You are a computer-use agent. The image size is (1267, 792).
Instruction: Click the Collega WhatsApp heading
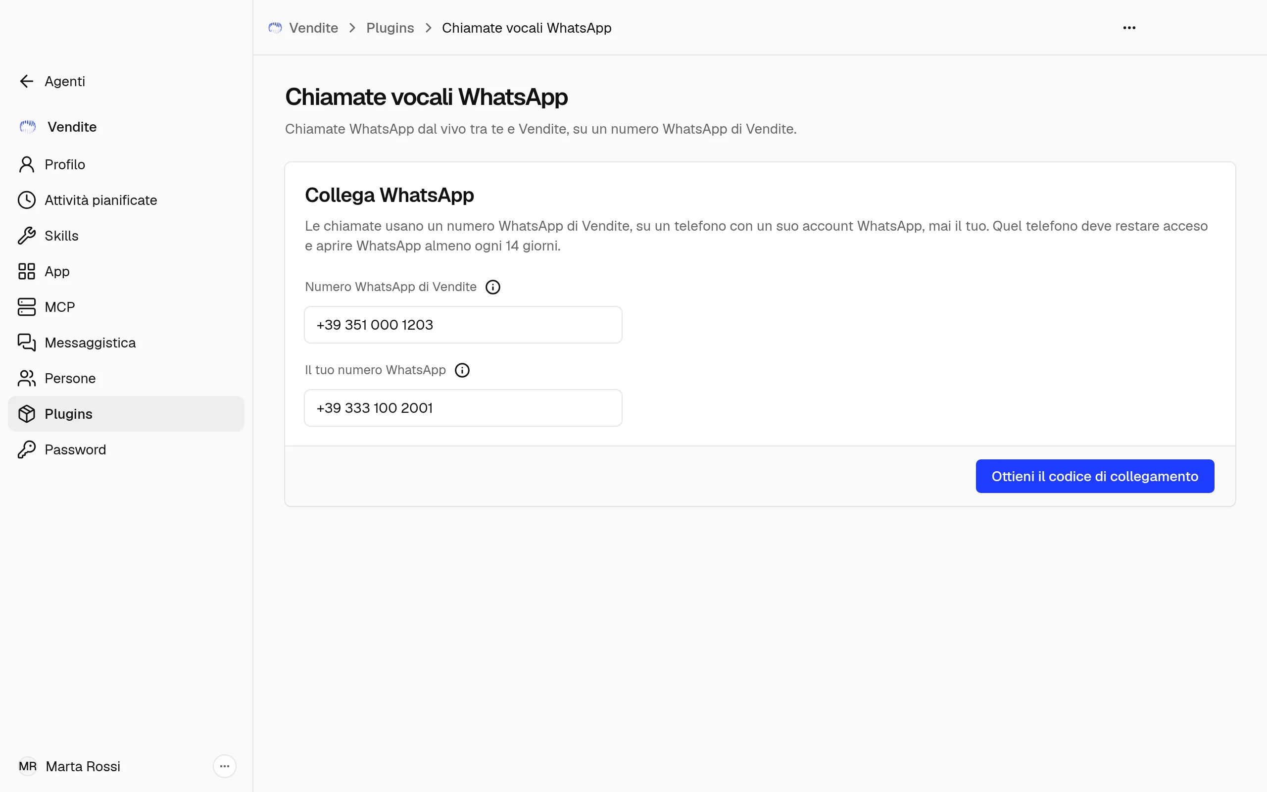(390, 195)
